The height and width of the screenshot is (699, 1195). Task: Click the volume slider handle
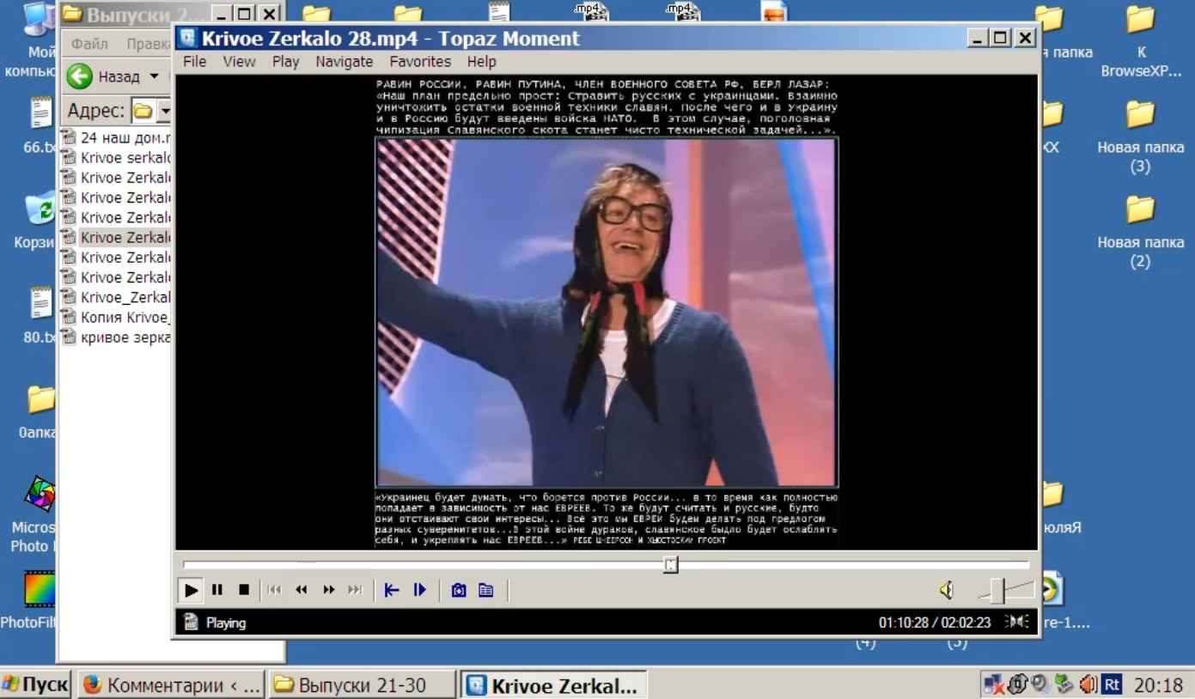click(997, 590)
